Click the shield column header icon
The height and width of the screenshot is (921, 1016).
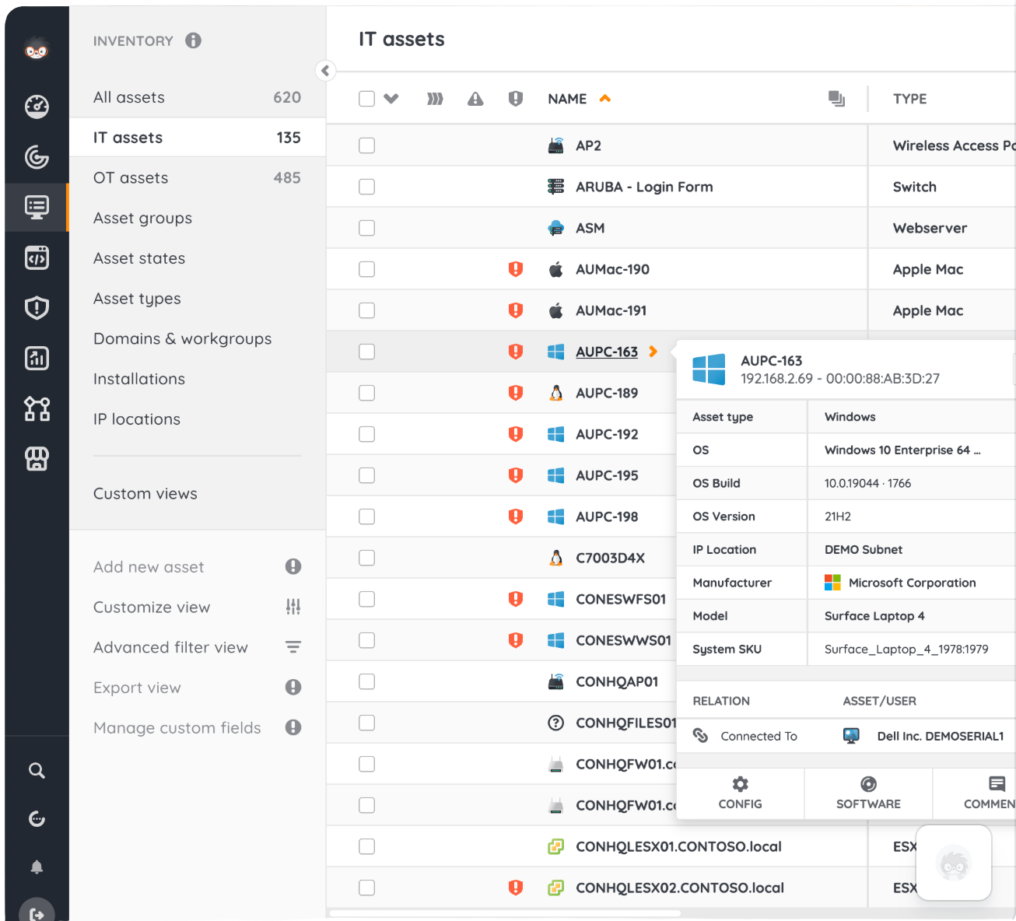pyautogui.click(x=515, y=99)
